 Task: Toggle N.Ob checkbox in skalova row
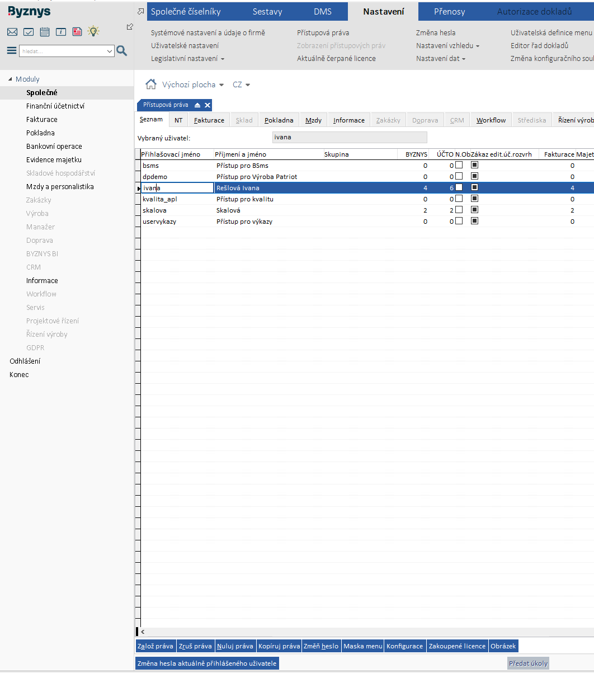(x=459, y=210)
